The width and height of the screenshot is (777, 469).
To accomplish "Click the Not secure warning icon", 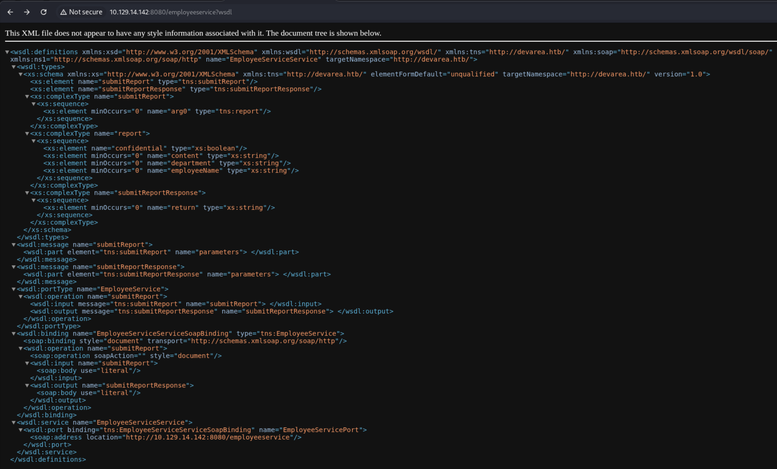I will pyautogui.click(x=63, y=12).
